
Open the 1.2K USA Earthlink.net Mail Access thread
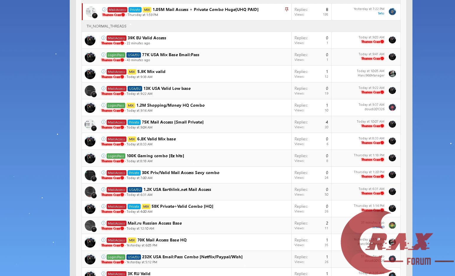pos(177,189)
